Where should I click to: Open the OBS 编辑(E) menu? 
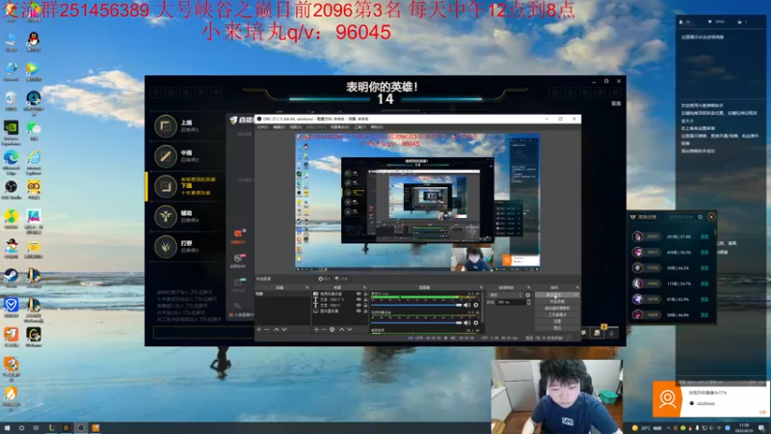279,127
